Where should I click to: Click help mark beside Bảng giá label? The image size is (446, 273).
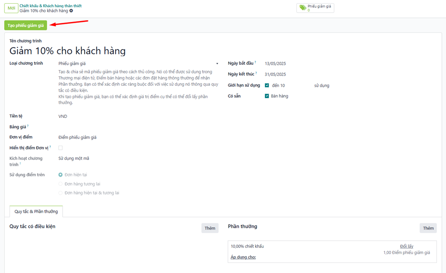(x=28, y=126)
